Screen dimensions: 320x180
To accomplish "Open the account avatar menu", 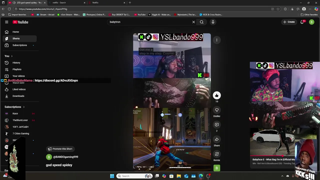I will coord(311,22).
